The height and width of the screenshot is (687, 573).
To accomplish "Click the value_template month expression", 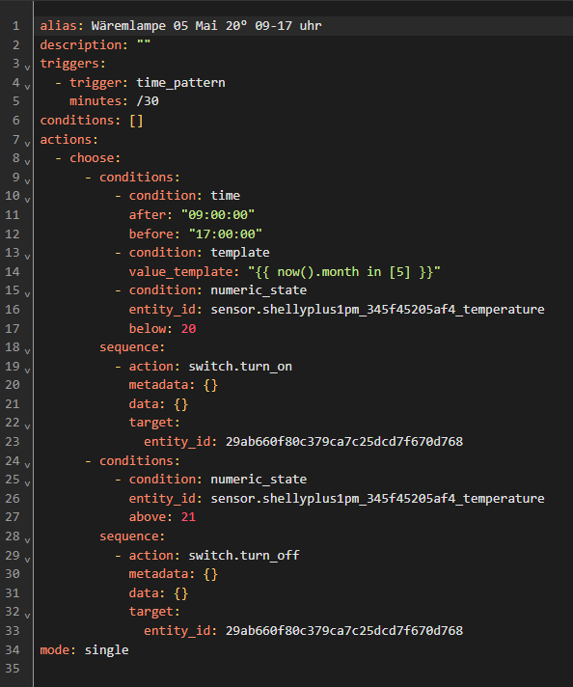I will click(344, 272).
